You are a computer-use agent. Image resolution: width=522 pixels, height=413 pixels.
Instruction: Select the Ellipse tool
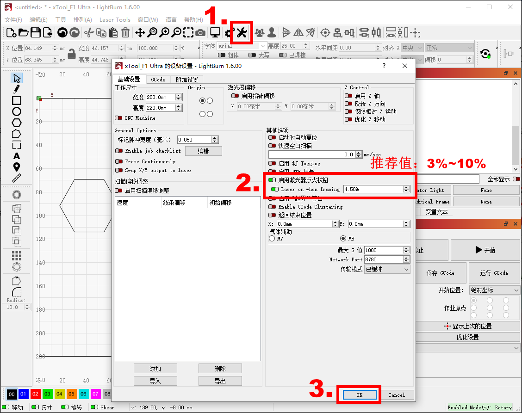(x=17, y=111)
